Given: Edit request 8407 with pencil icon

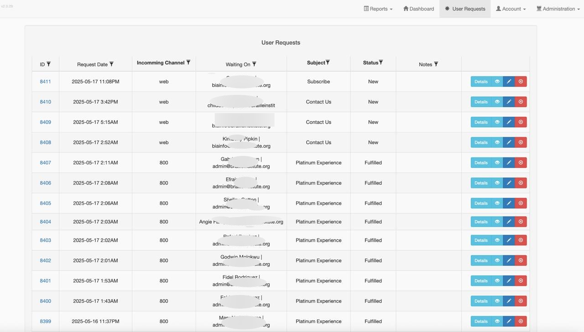Looking at the screenshot, I should click(509, 162).
